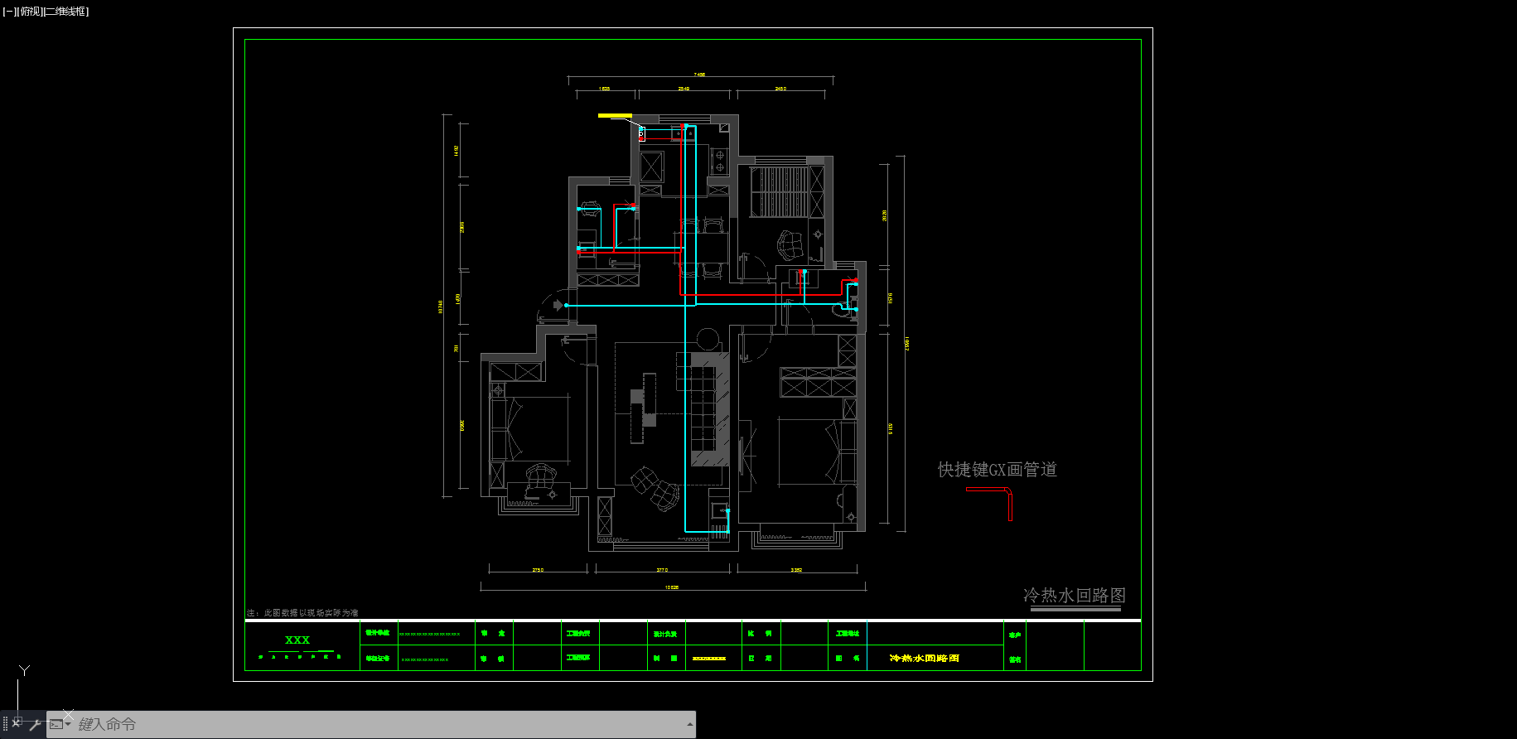
Task: Select the note 注：此图数据以现场实际为准
Action: [302, 613]
